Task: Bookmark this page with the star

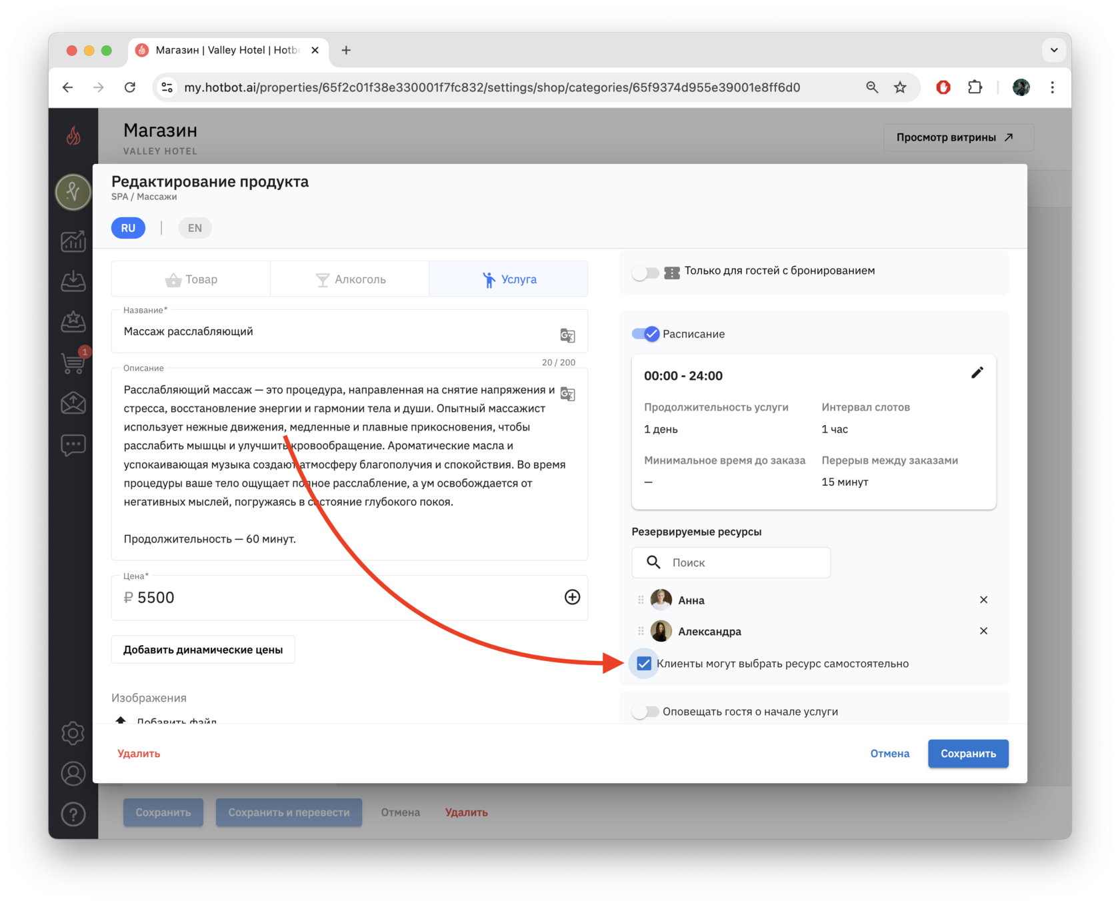Action: pyautogui.click(x=901, y=87)
